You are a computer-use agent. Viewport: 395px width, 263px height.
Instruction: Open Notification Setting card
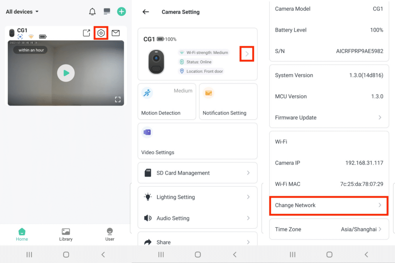click(x=228, y=102)
